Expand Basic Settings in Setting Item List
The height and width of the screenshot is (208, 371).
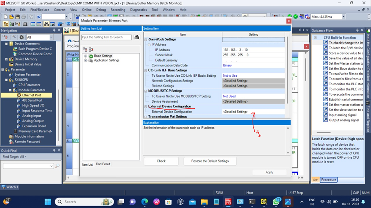click(85, 56)
